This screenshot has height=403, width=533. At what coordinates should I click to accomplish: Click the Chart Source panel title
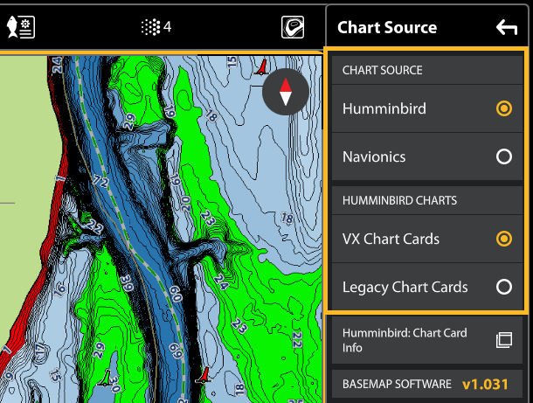coord(387,27)
